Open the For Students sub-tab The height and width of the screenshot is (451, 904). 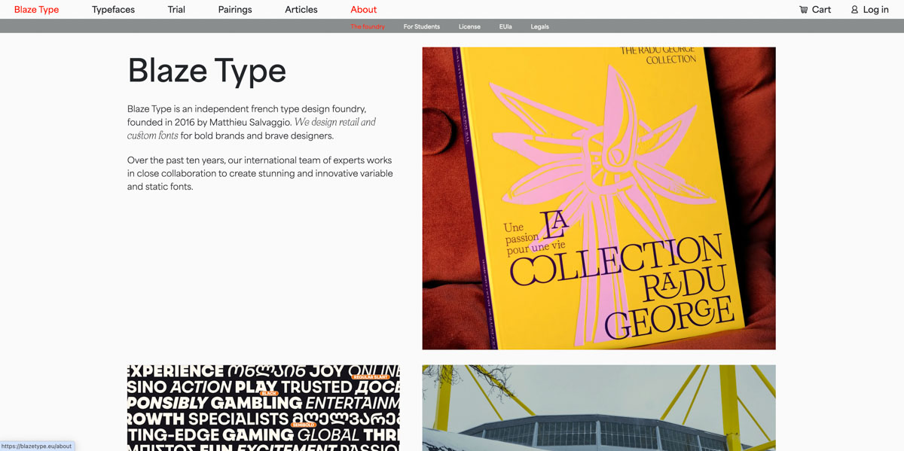(421, 26)
